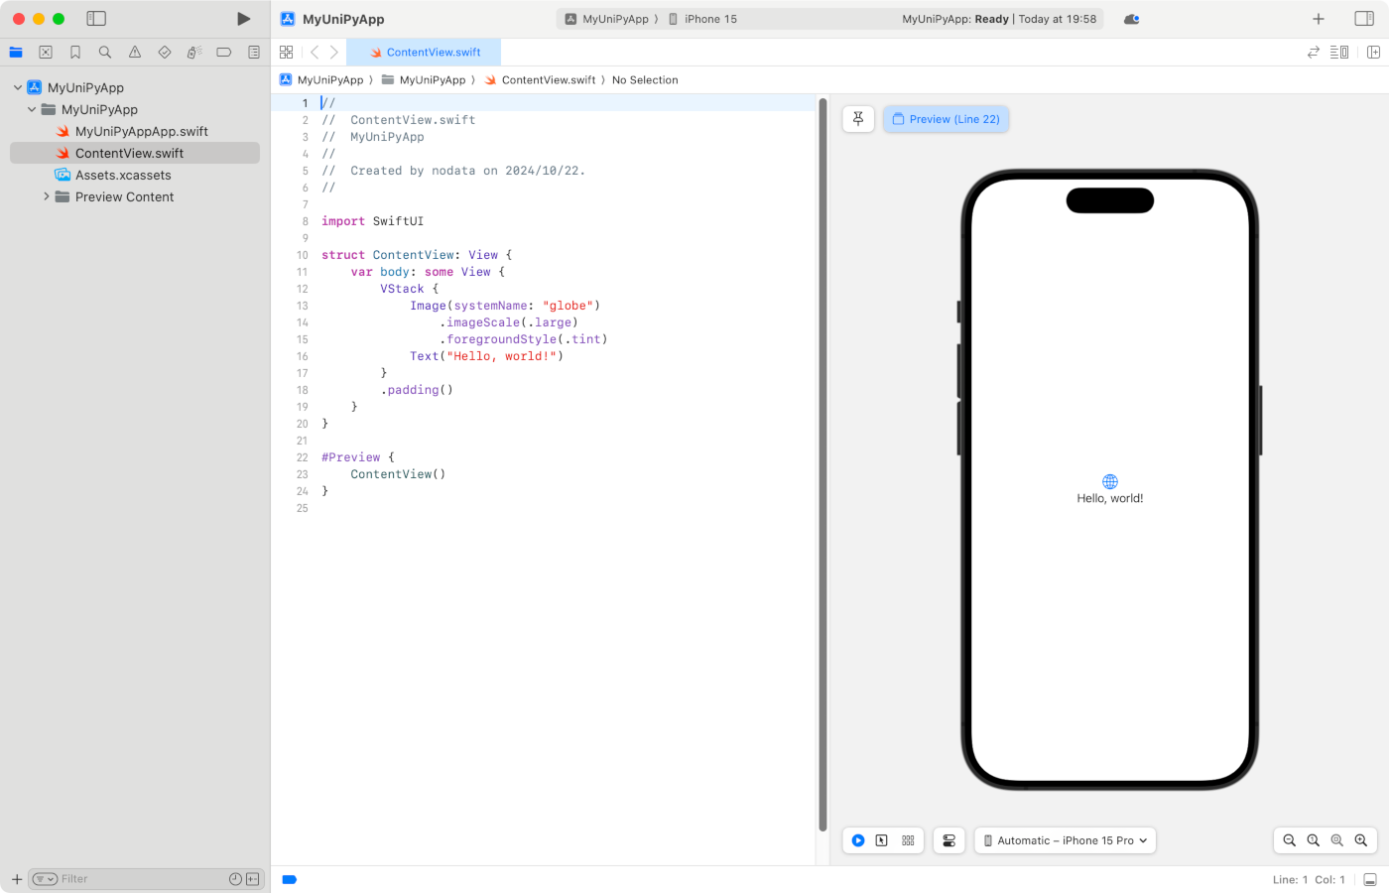Open the Breakpoint navigator
Screen dimensions: 1389x893
224,53
